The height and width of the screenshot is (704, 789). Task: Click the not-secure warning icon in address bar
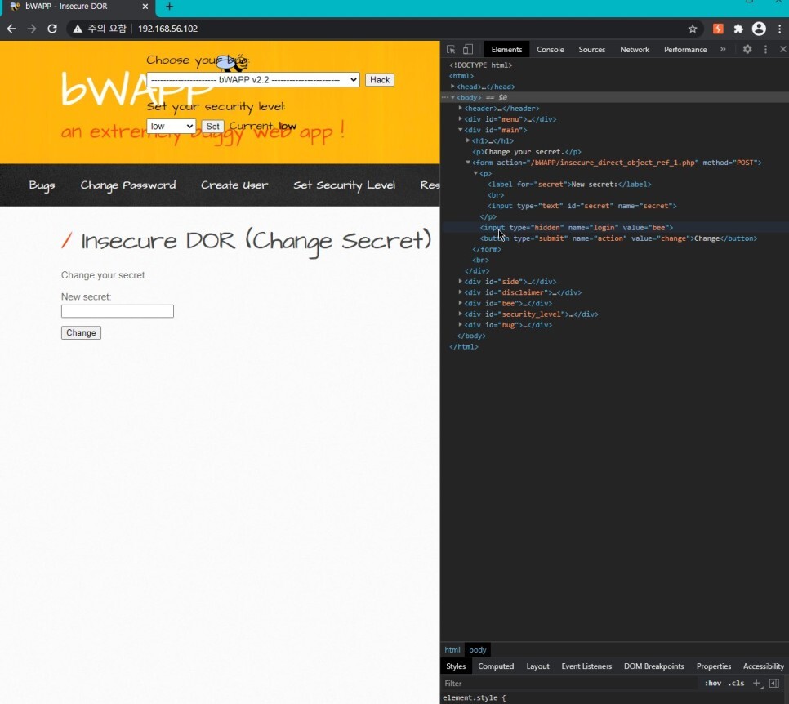(78, 29)
